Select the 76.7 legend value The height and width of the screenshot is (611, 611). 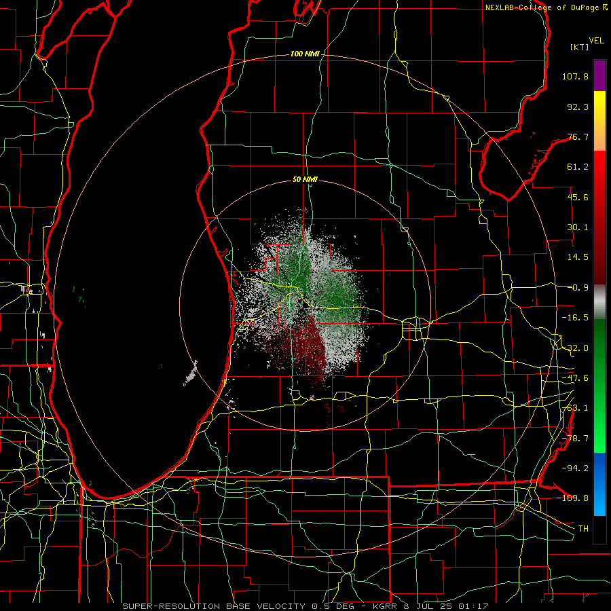[578, 136]
